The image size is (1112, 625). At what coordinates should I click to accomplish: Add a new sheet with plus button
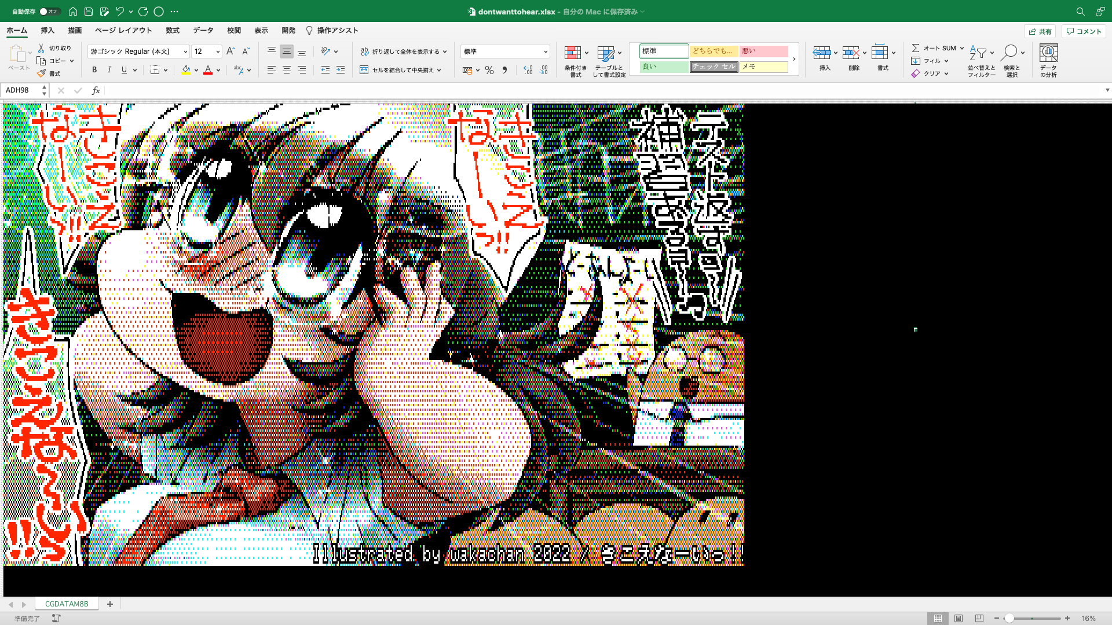[x=109, y=604]
